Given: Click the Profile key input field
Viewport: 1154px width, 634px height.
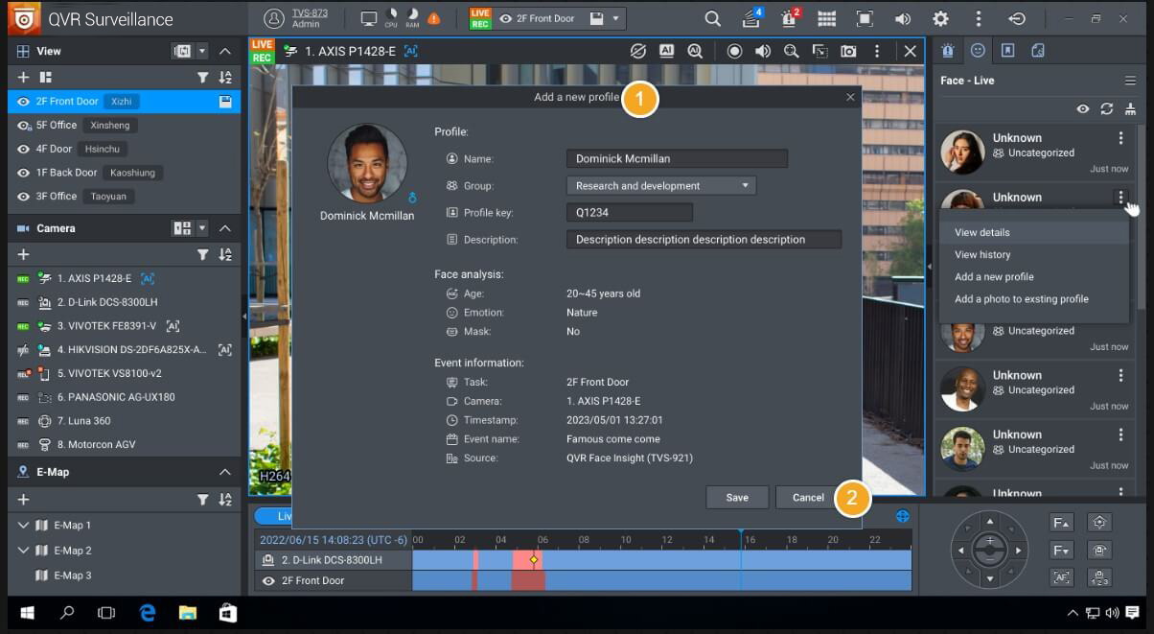Looking at the screenshot, I should (629, 212).
